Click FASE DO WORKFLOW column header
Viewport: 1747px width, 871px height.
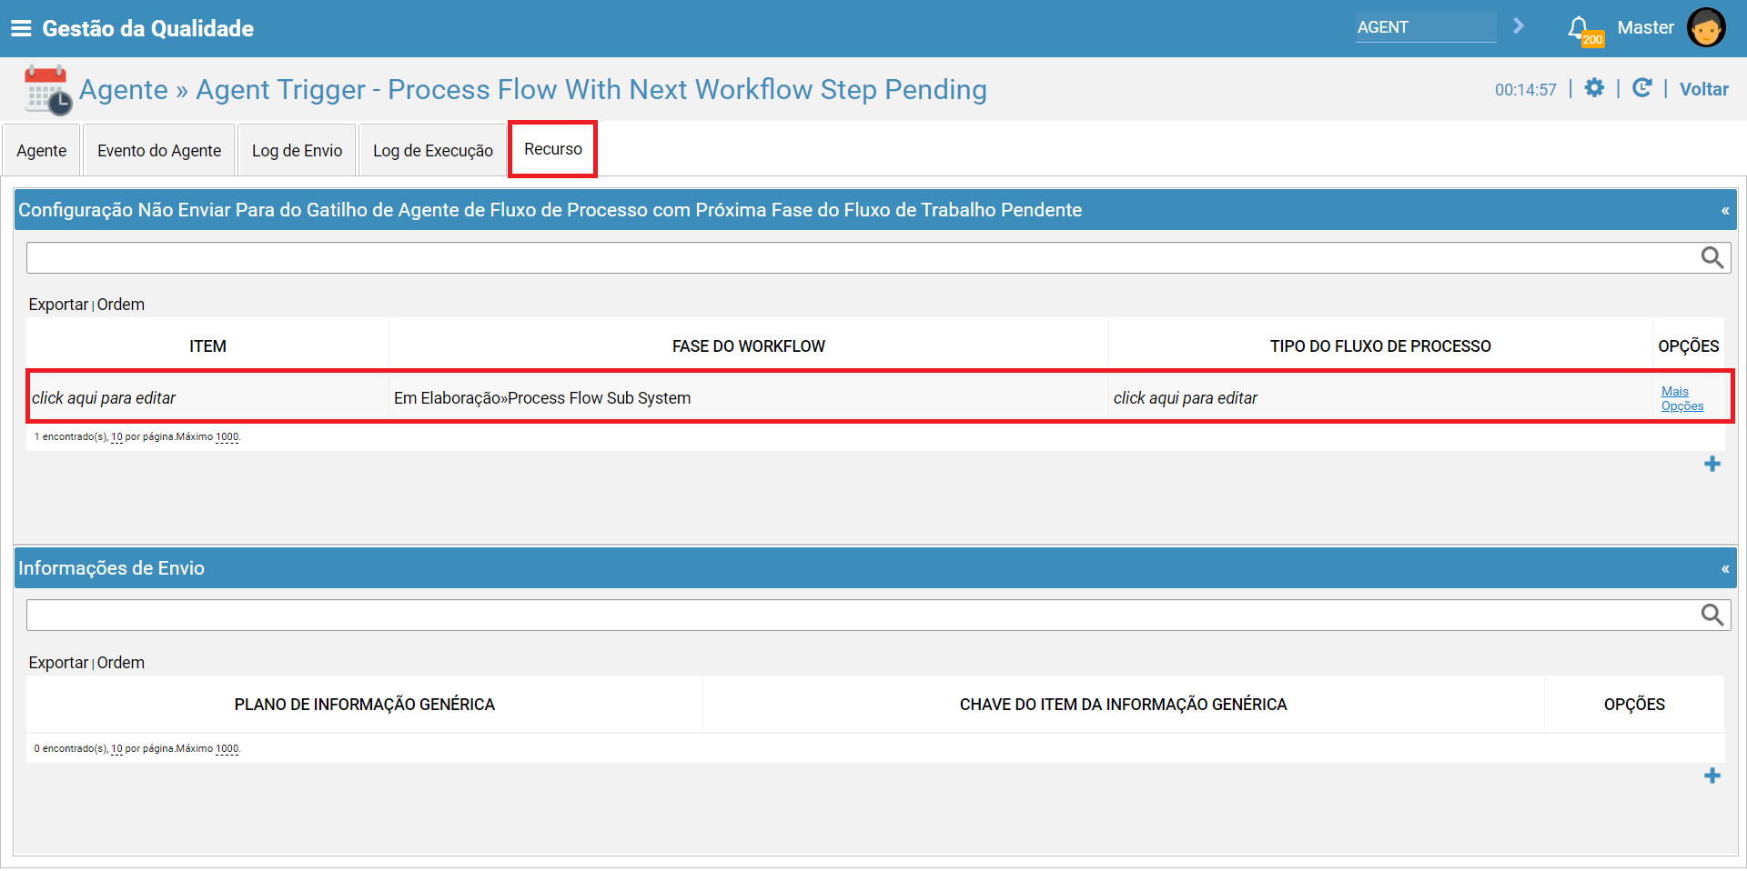click(x=748, y=346)
